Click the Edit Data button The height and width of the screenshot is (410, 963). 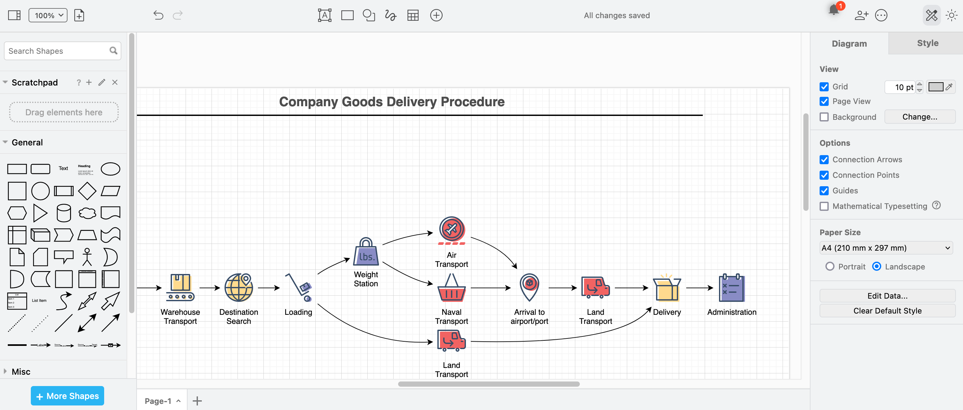(887, 295)
